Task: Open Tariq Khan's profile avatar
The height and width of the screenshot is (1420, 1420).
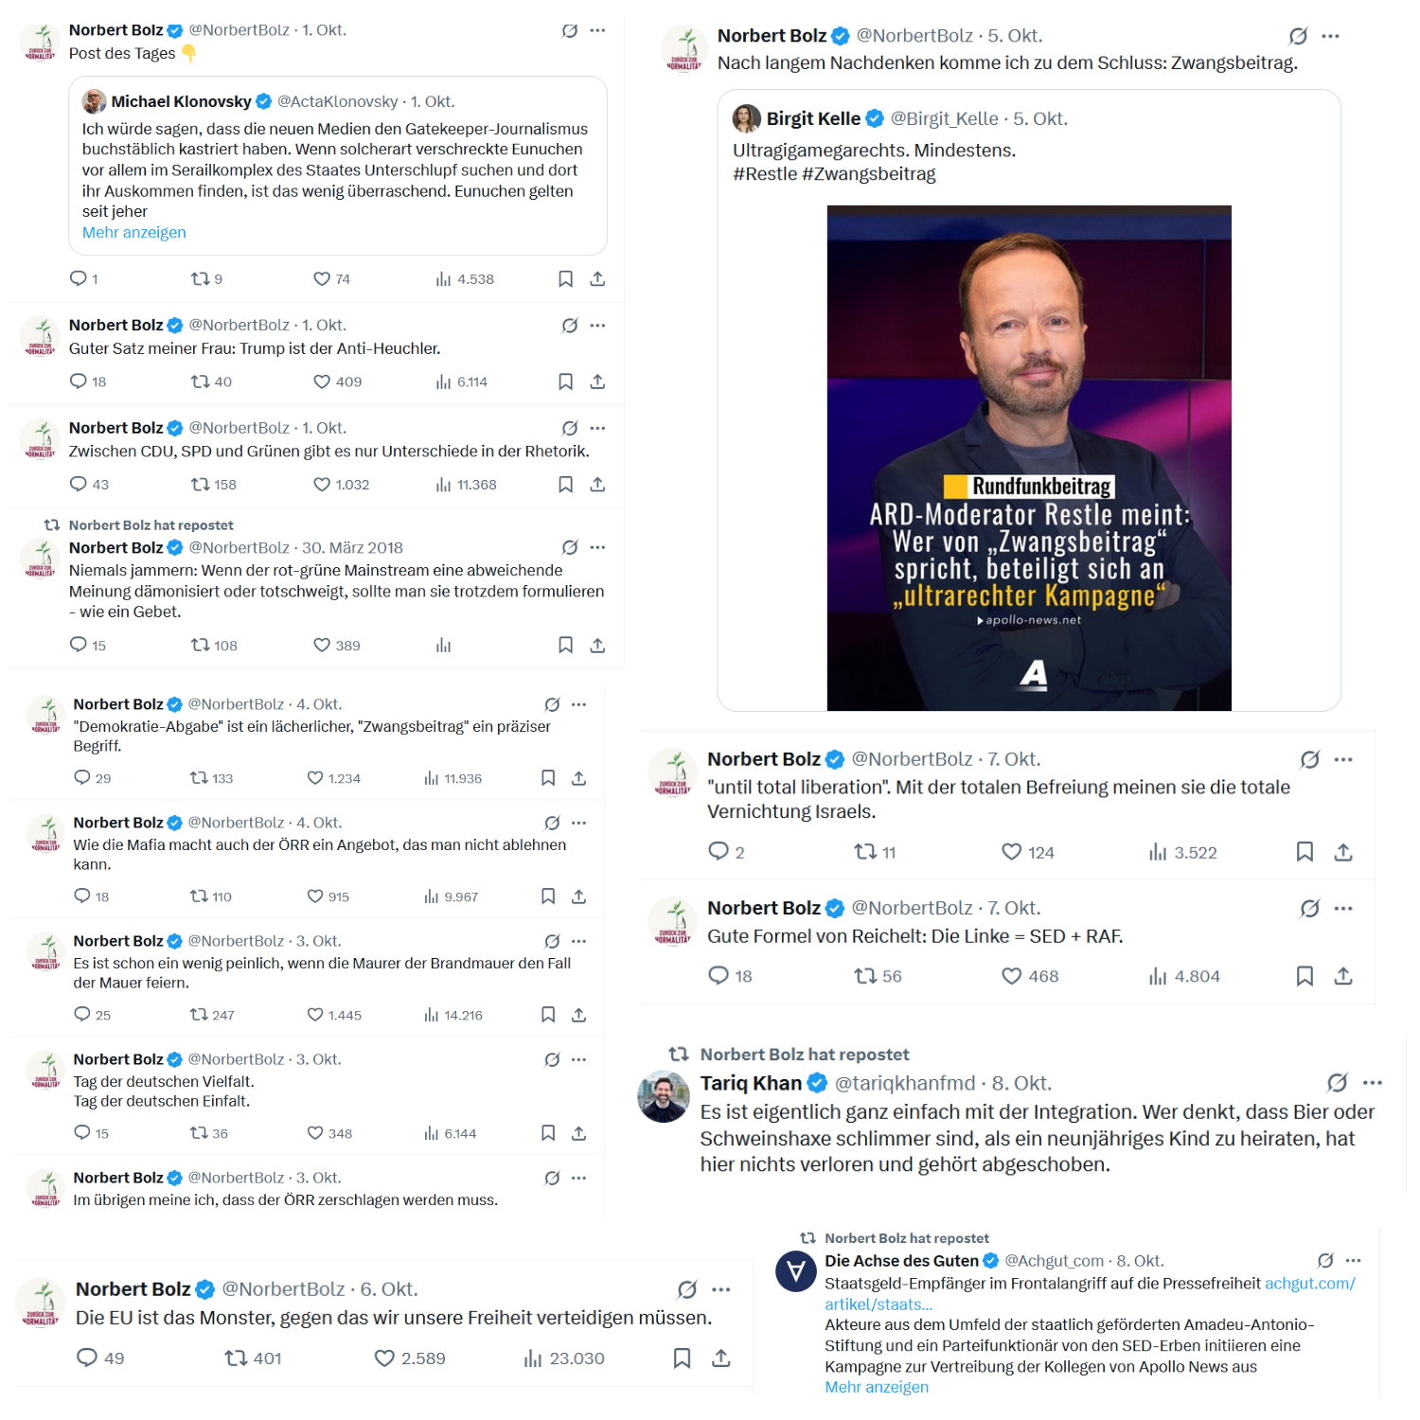Action: point(665,1097)
